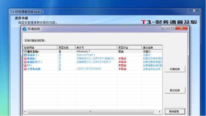The width and height of the screenshot is (206, 116).
Task: Click the horizontal scrollbar right arrow
Action: [x=160, y=112]
